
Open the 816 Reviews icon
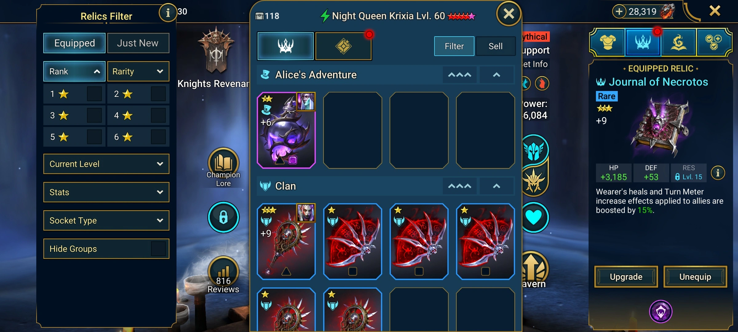point(223,272)
